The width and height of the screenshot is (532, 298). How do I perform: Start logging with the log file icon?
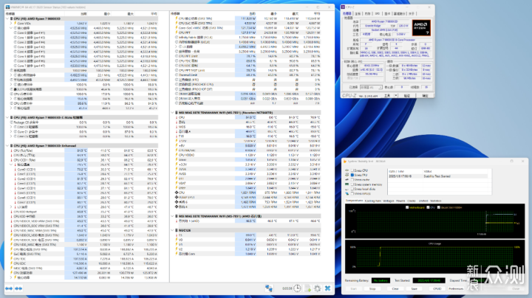tap(307, 288)
